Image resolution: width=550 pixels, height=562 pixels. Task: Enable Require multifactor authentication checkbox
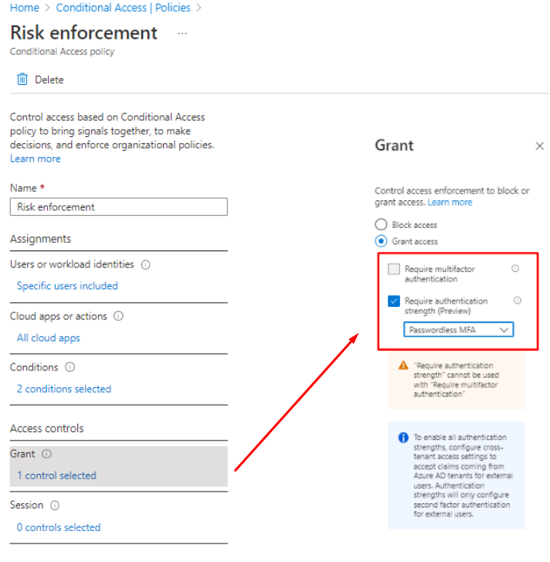pyautogui.click(x=394, y=270)
